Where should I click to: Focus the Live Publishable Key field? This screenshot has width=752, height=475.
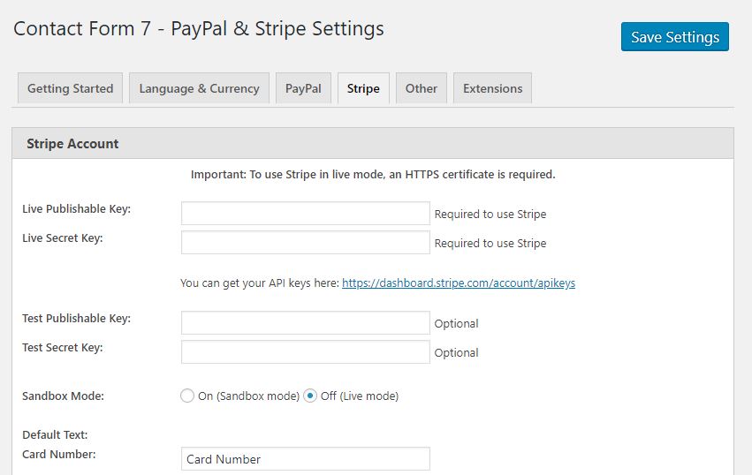point(306,214)
